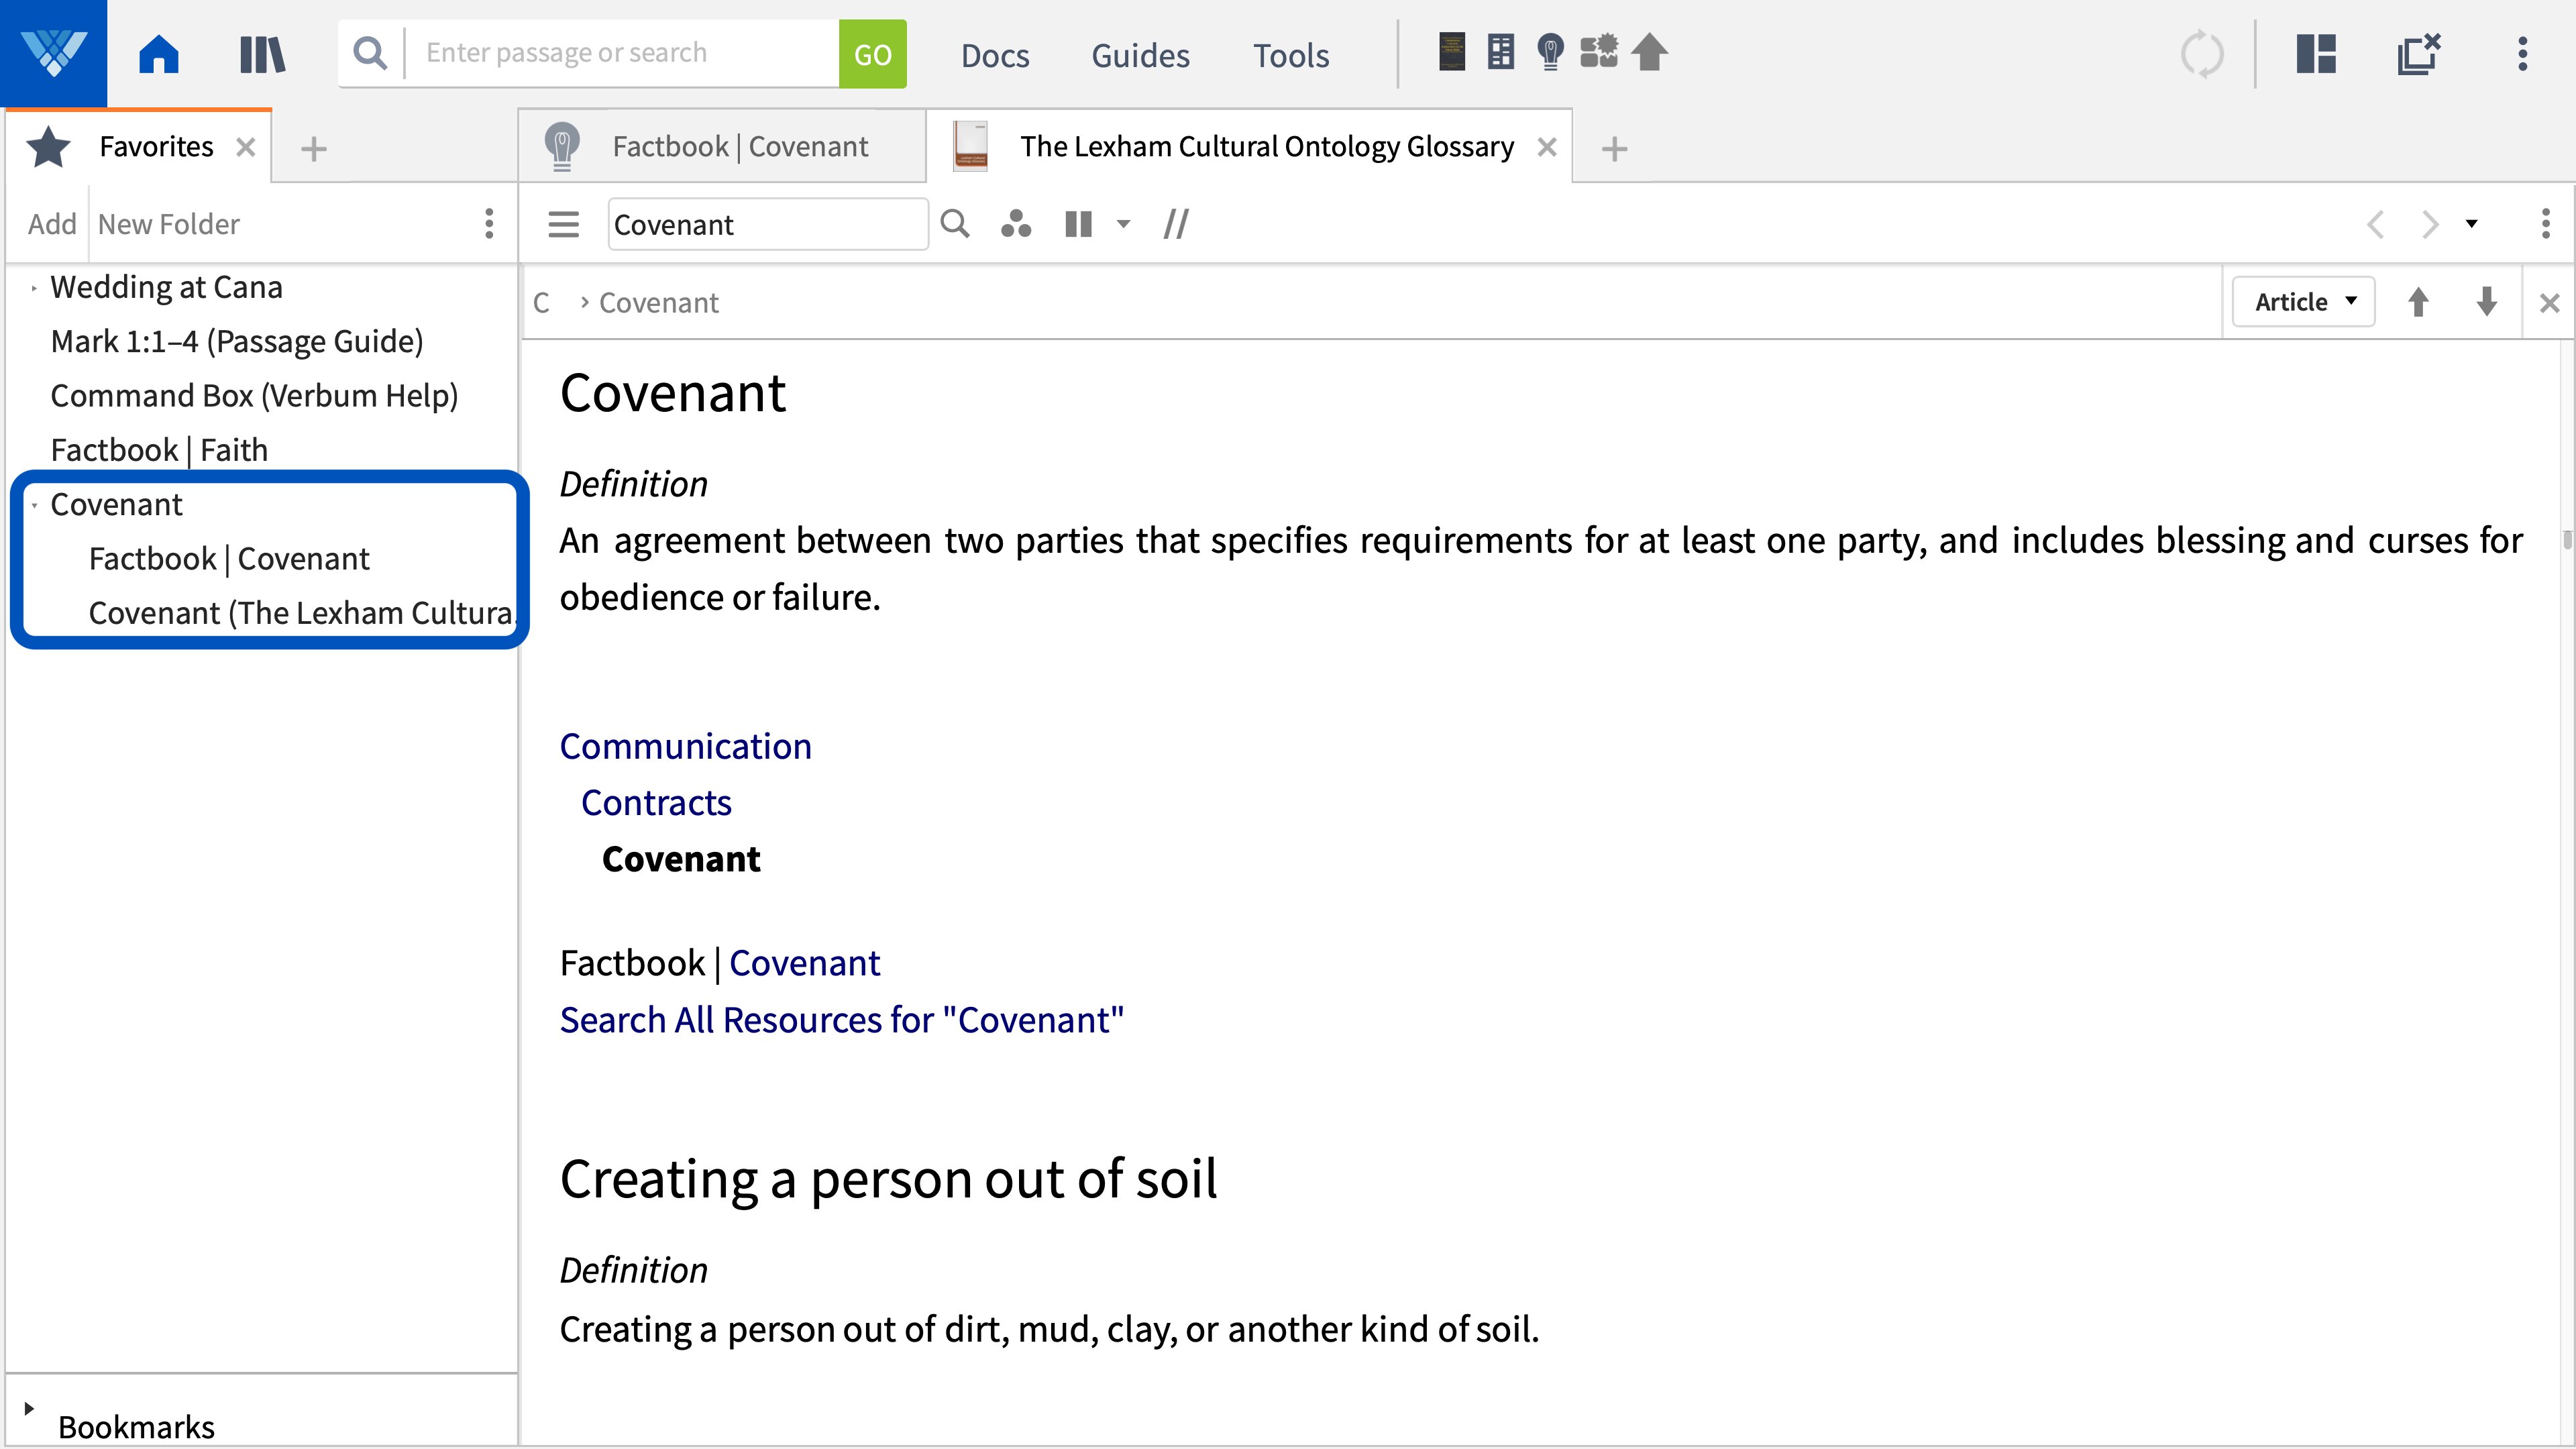Add a new tab beside Lexham Glossary

[1614, 149]
